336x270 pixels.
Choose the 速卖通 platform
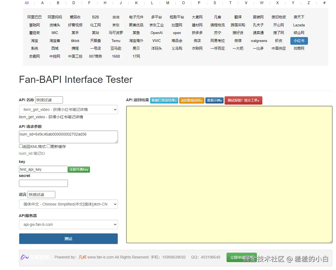pos(258,33)
